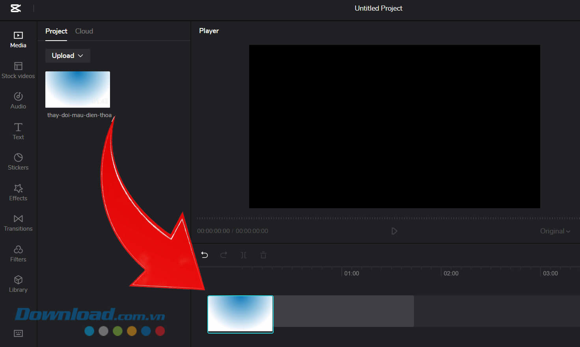Screen dimensions: 580x347
Task: Open the Transitions panel
Action: click(18, 222)
